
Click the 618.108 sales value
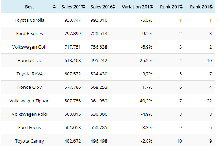click(x=72, y=61)
